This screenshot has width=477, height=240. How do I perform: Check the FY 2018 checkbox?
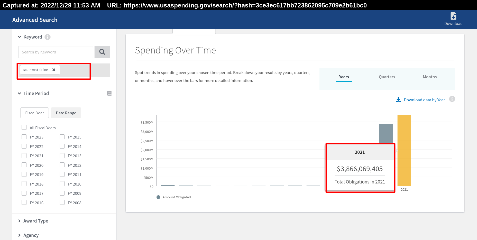pyautogui.click(x=24, y=184)
